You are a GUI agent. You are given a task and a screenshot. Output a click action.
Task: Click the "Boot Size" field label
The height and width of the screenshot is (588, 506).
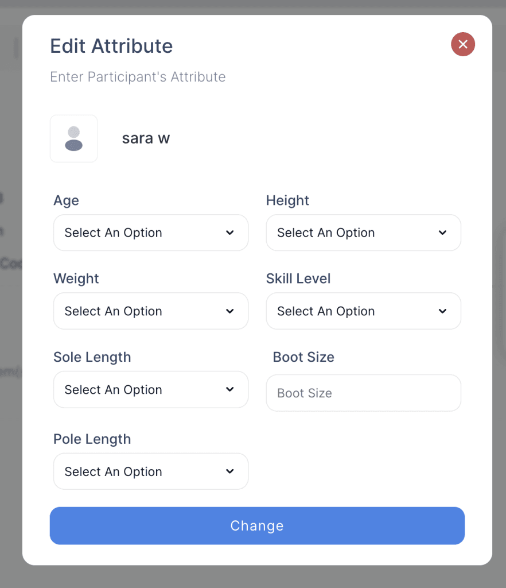pos(303,357)
